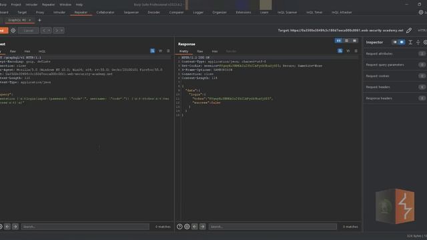Open the Window menu
Viewport: 427px width, 240px height.
pyautogui.click(x=65, y=5)
